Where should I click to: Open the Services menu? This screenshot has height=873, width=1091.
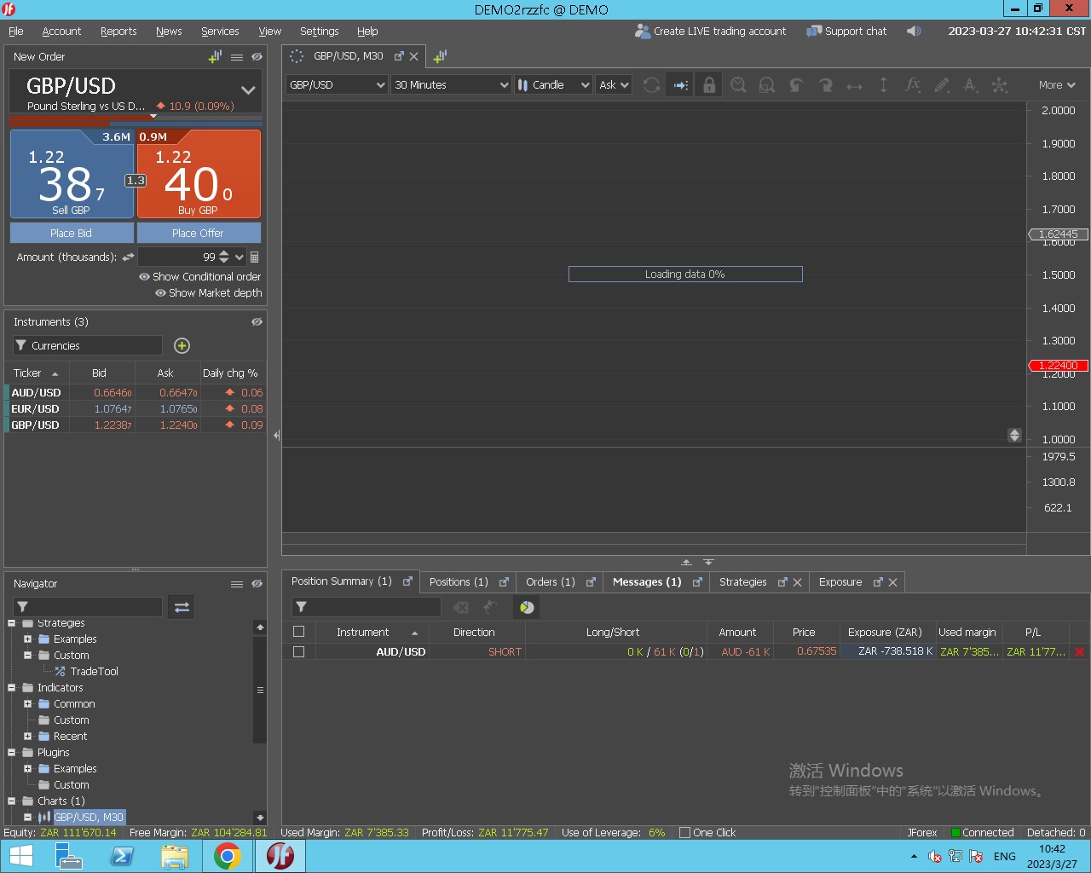point(220,32)
